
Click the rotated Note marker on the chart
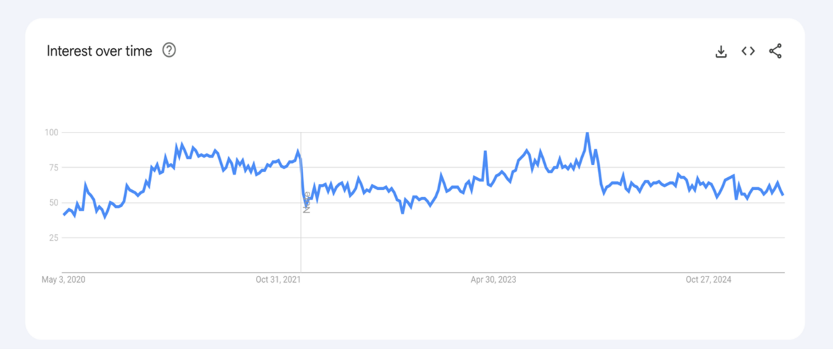(x=307, y=202)
